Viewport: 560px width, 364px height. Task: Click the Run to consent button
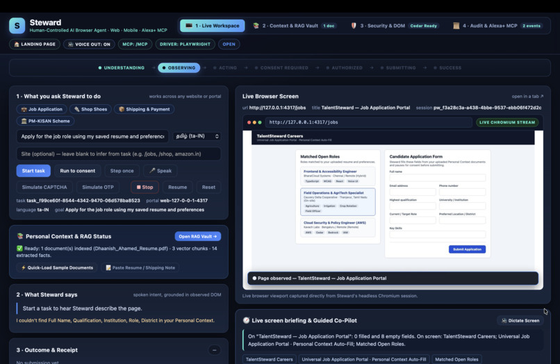click(x=78, y=171)
